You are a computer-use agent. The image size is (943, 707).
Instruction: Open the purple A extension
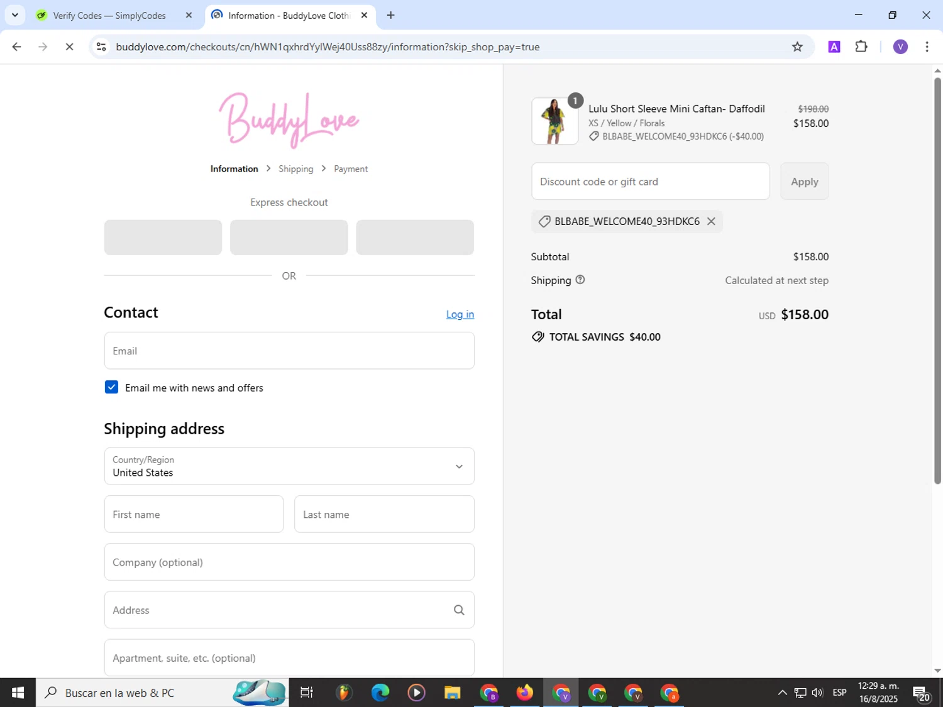(x=834, y=47)
